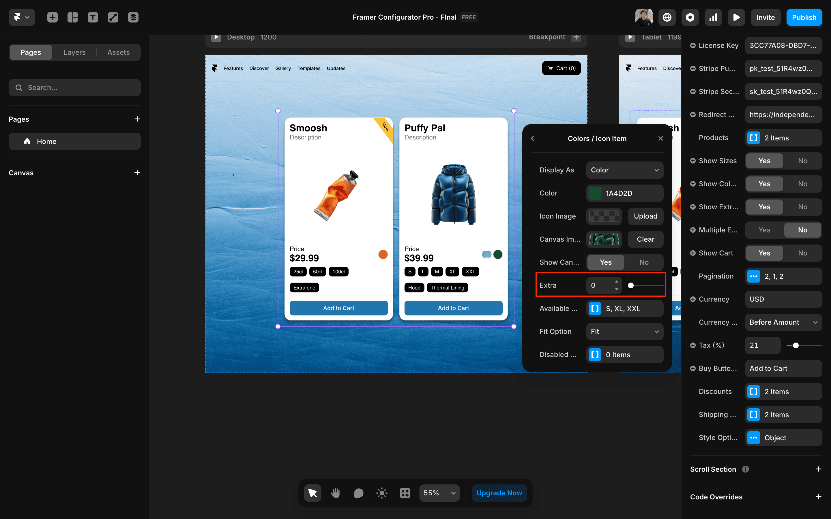Select the Text tool icon
Screen dimensions: 831x519
93,17
